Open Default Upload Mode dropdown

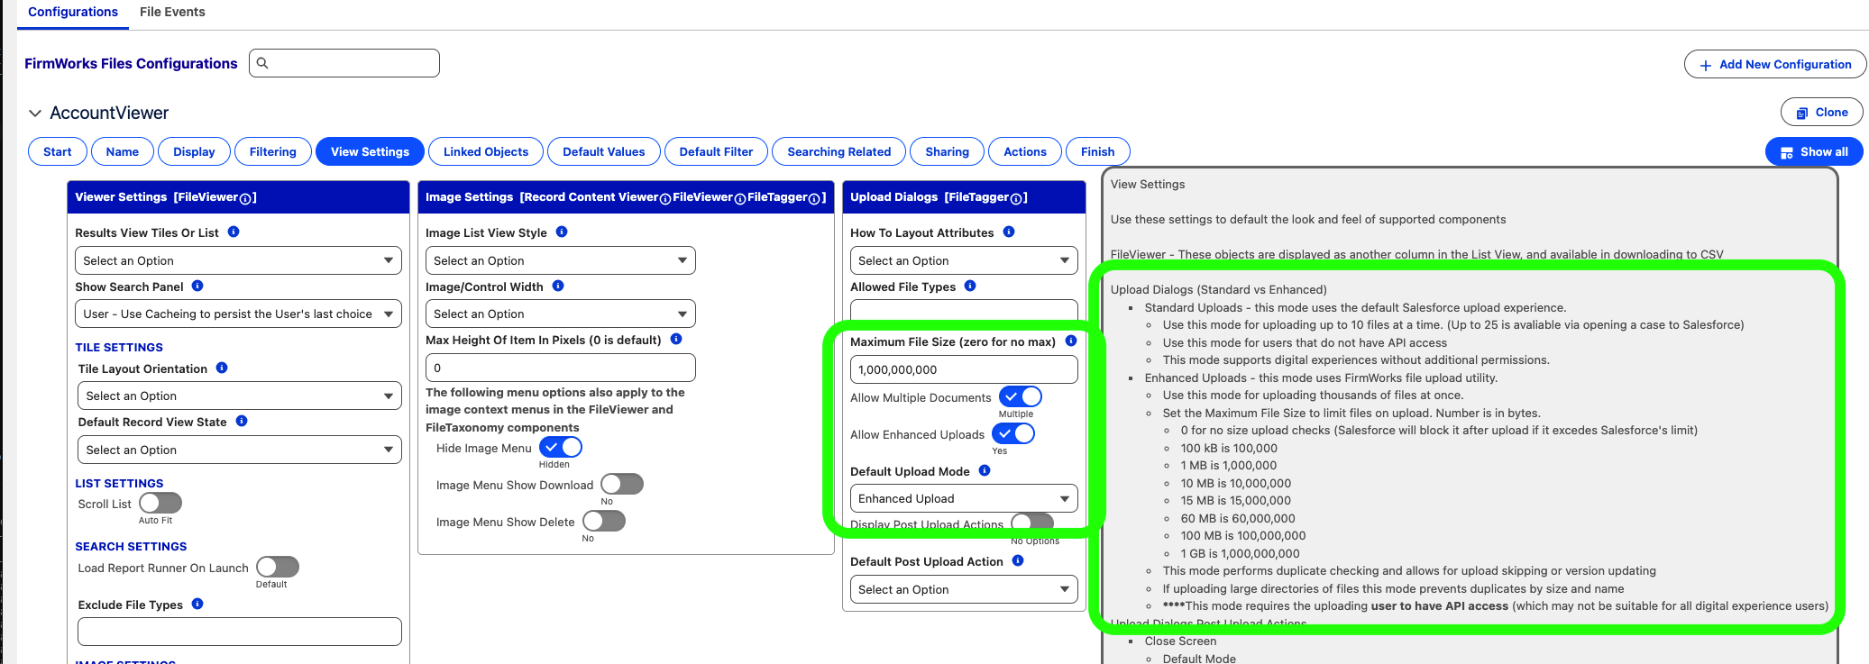tap(964, 498)
